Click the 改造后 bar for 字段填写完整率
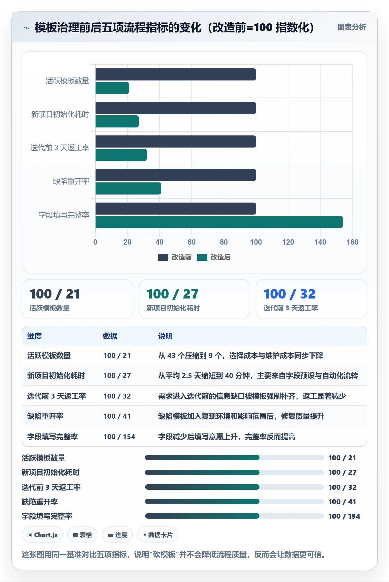This screenshot has height=582, width=389. click(219, 222)
